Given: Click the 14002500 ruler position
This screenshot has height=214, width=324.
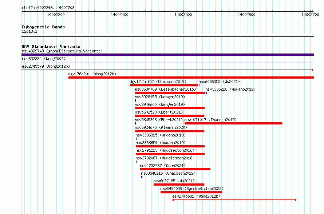Looking at the screenshot, I should click(183, 15).
